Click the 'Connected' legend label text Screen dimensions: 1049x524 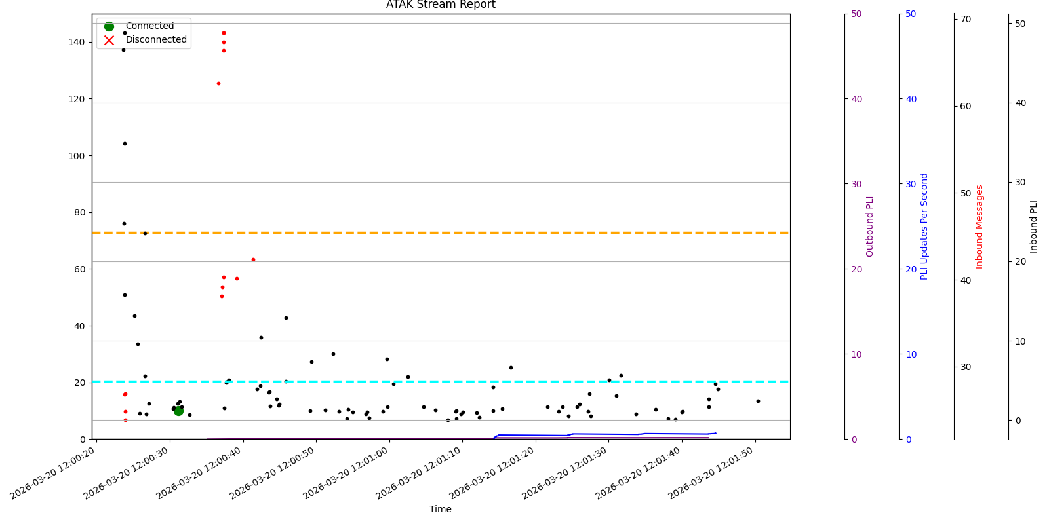click(149, 26)
